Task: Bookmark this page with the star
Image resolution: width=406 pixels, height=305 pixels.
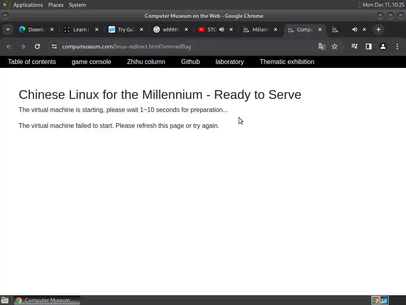Action: (x=335, y=46)
